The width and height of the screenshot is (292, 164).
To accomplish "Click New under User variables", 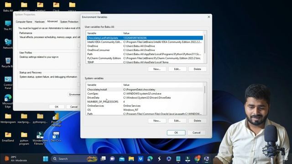I will coord(157,69).
